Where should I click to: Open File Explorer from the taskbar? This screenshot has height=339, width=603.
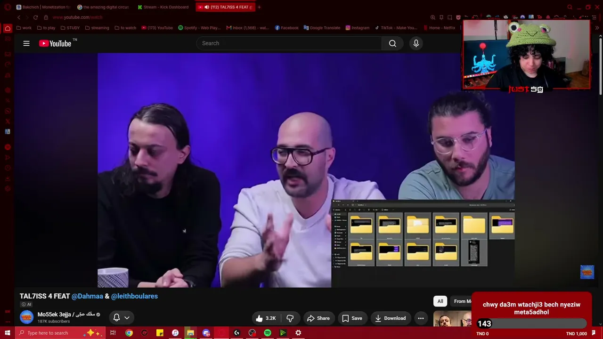[190, 333]
